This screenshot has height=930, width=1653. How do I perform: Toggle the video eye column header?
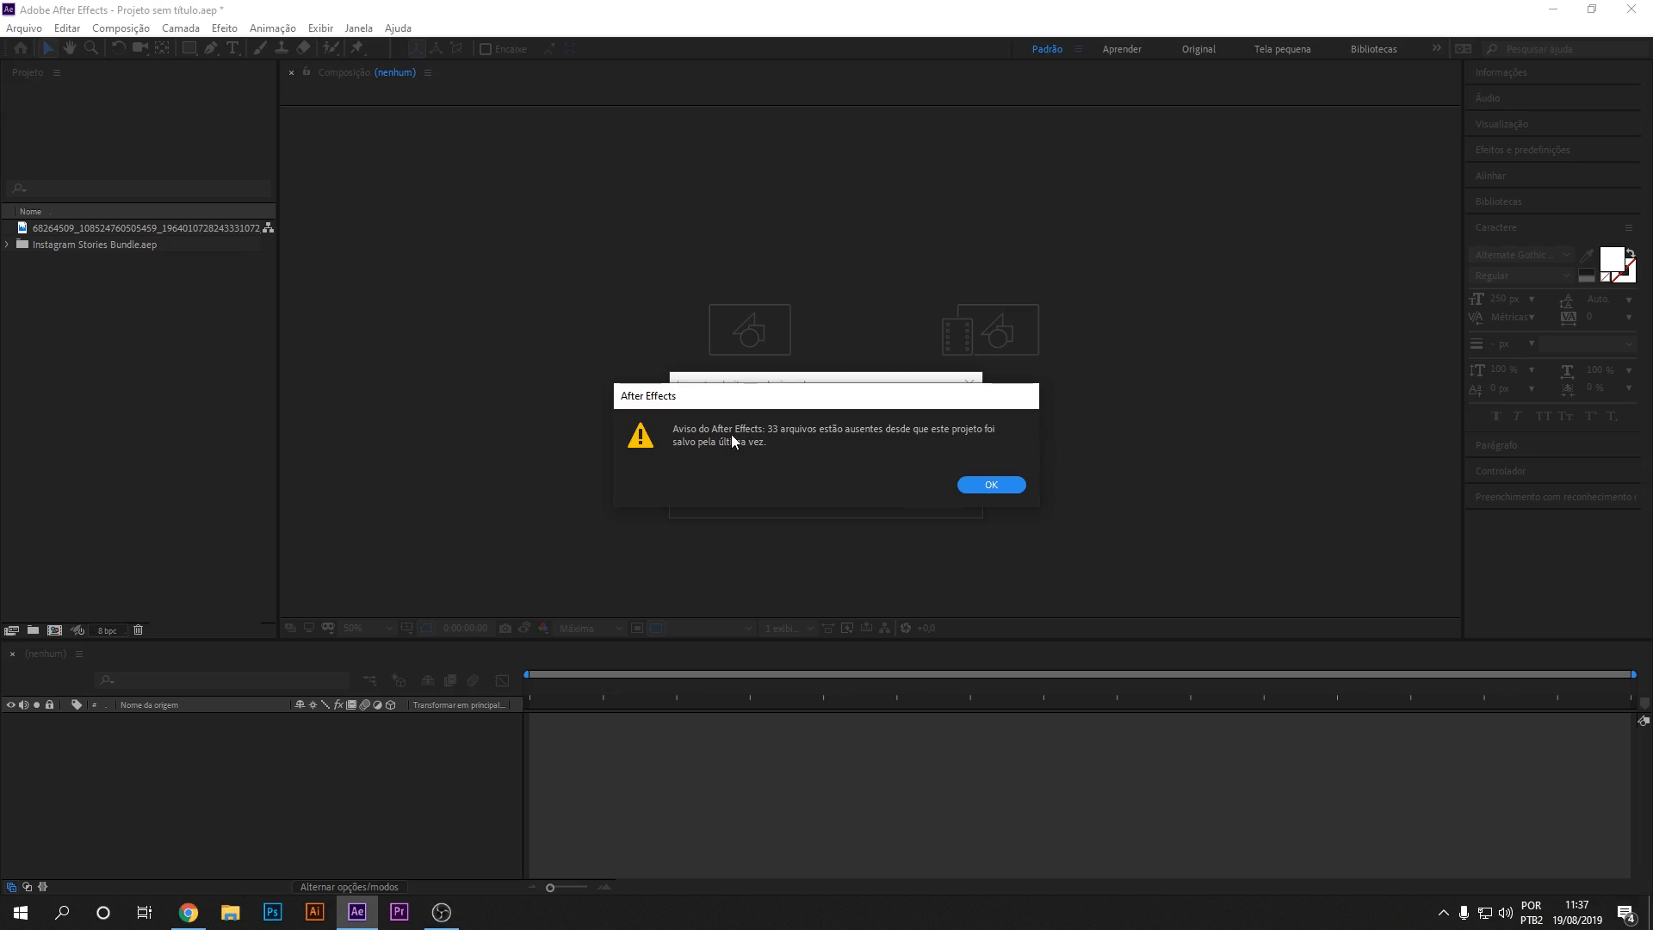point(10,704)
